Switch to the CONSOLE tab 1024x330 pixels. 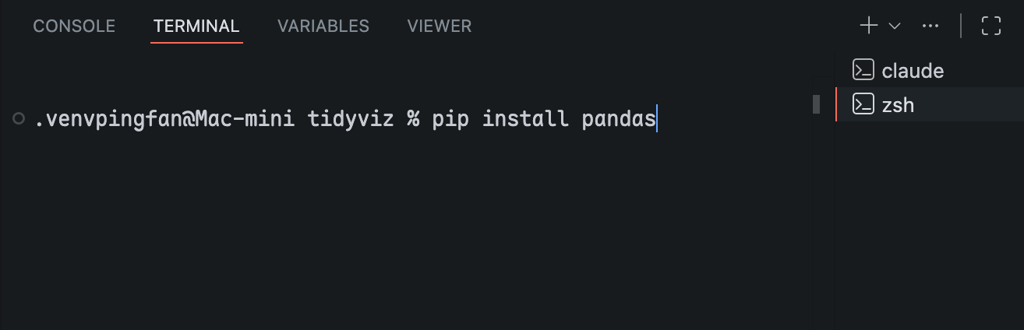[x=74, y=26]
